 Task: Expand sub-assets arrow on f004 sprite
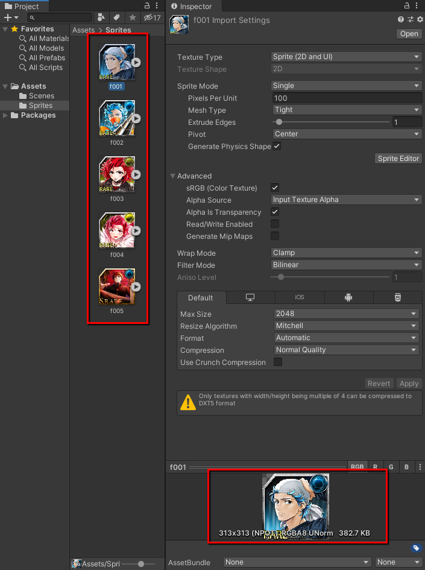click(x=136, y=231)
